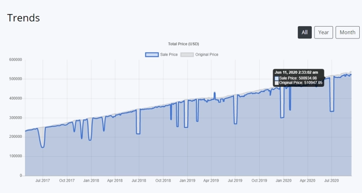Click the 600000 y-axis label
Viewport: 362px width, 193px height.
pos(15,60)
